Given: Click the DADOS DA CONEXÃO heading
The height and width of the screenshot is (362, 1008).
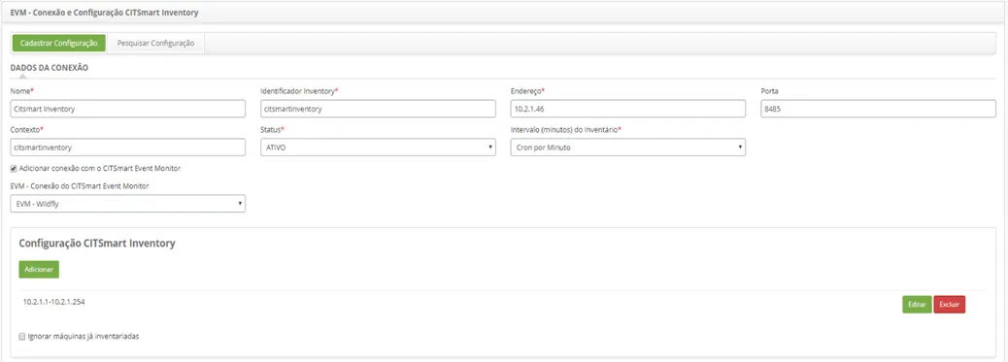Looking at the screenshot, I should click(50, 68).
